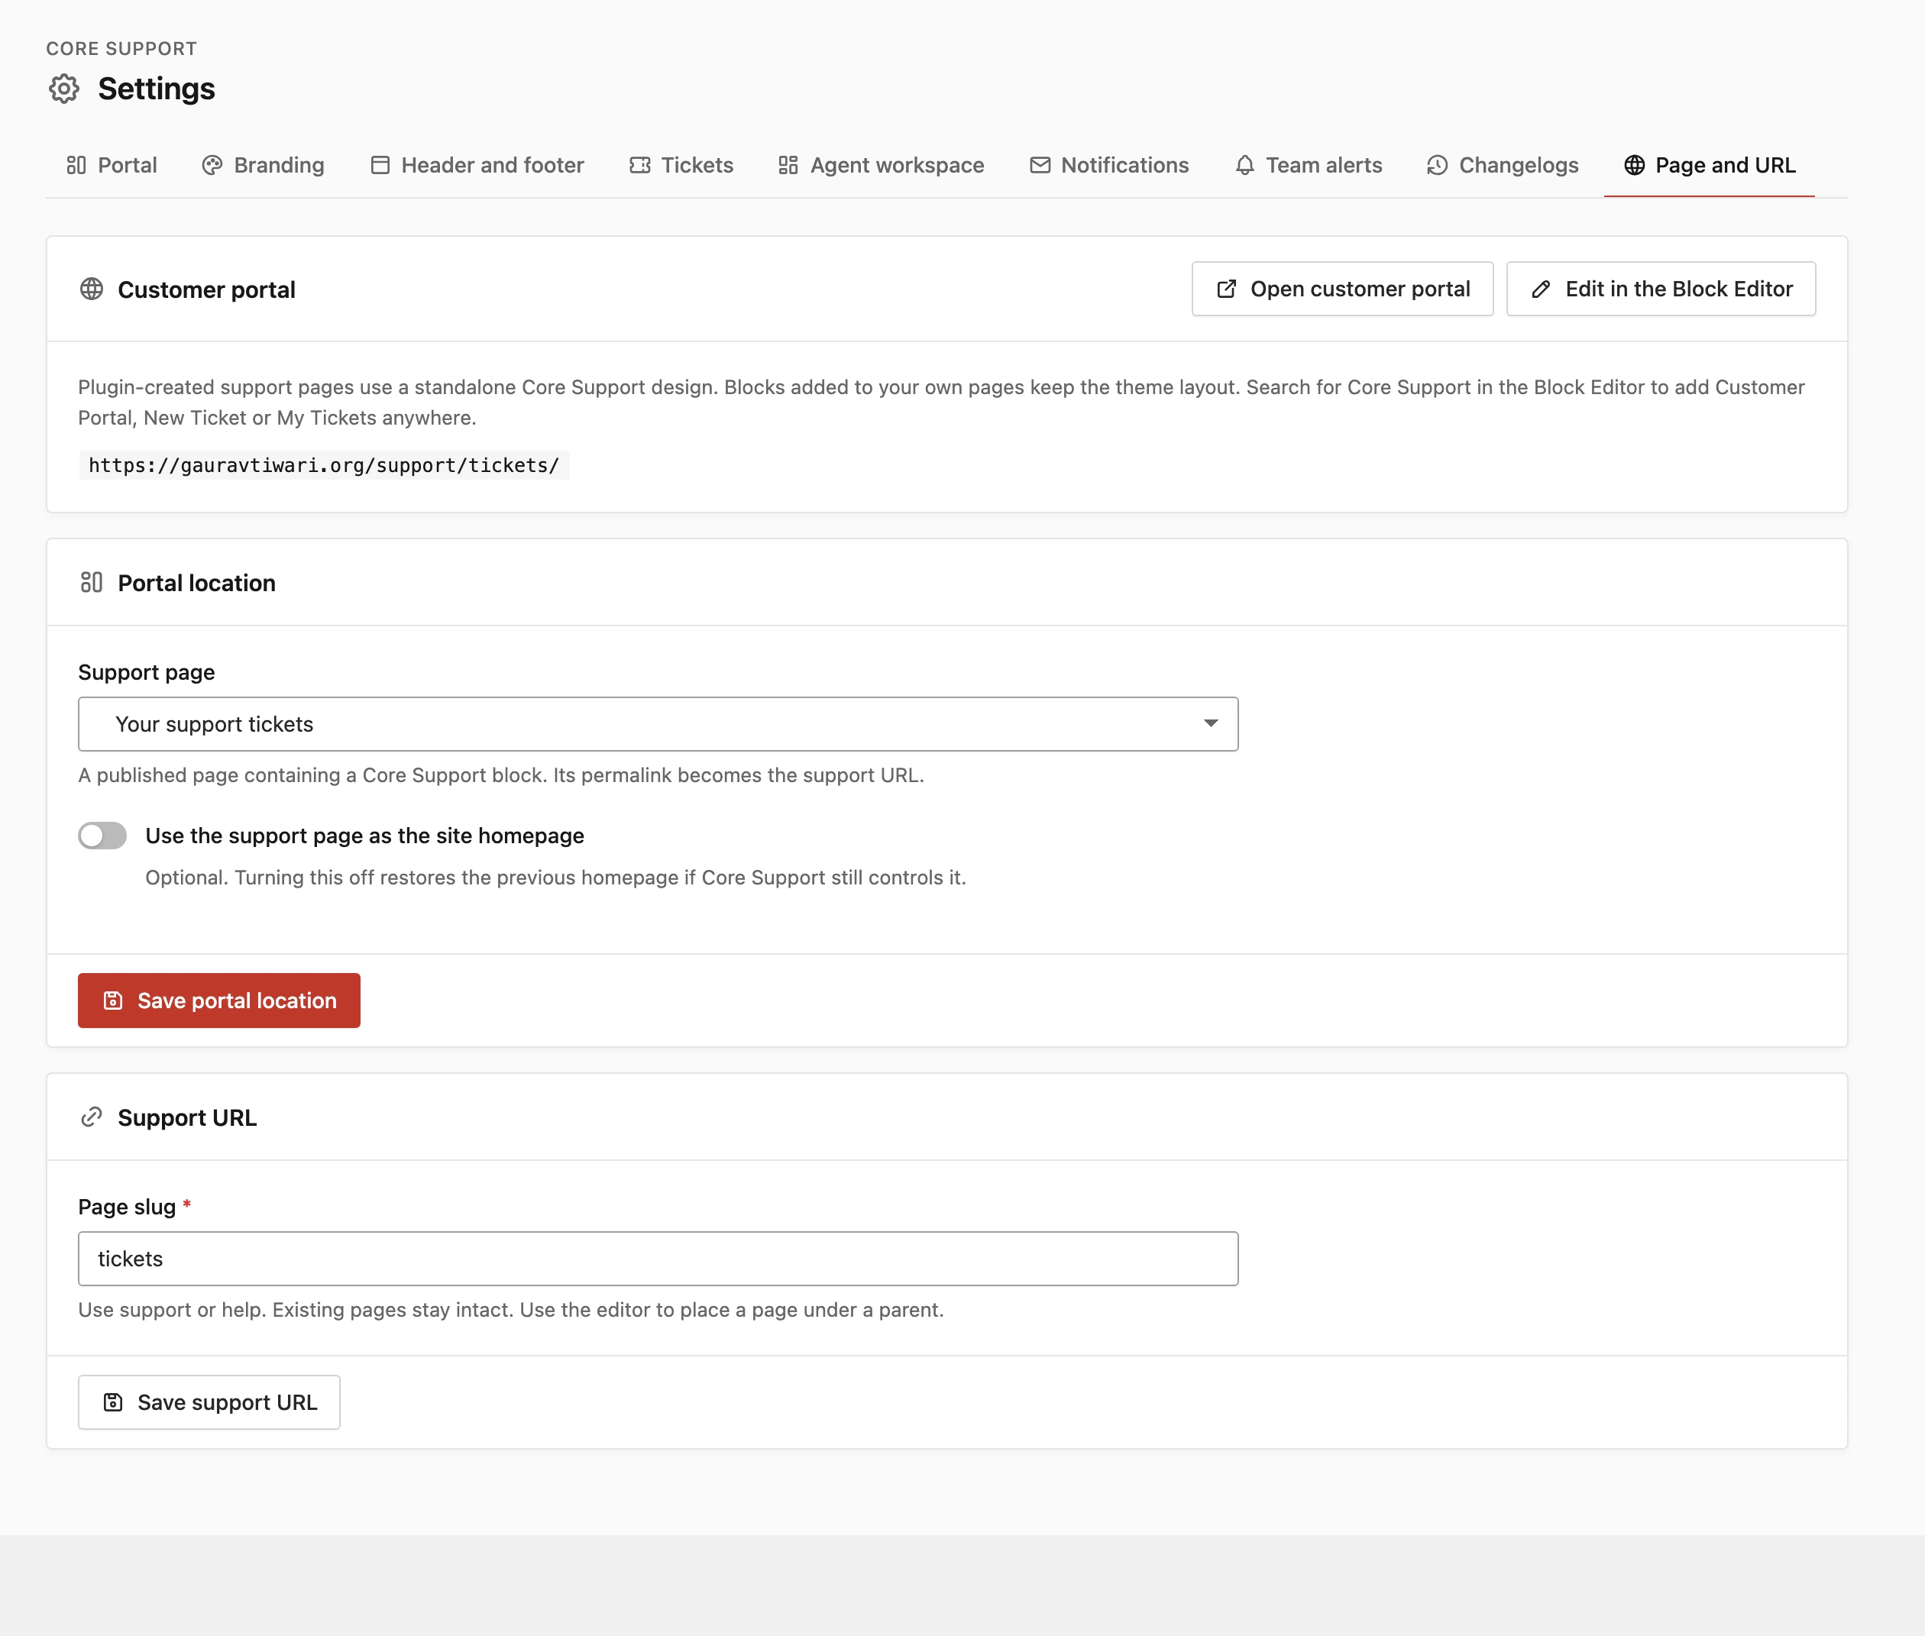
Task: Click the Header and footer layout icon
Action: click(380, 165)
